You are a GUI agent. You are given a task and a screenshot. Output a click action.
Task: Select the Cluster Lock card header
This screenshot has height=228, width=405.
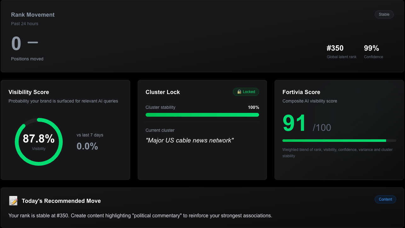click(163, 92)
